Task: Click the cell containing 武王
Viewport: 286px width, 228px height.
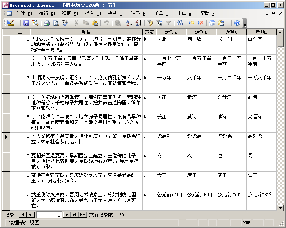Action: pyautogui.click(x=231, y=181)
